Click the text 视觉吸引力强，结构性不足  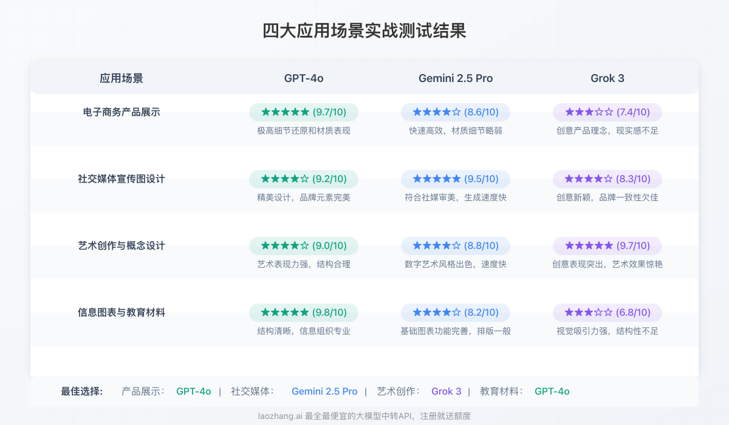point(607,331)
